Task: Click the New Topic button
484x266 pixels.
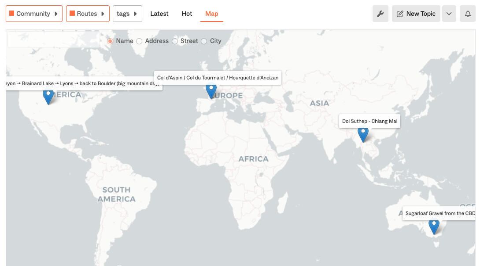Action: (416, 14)
